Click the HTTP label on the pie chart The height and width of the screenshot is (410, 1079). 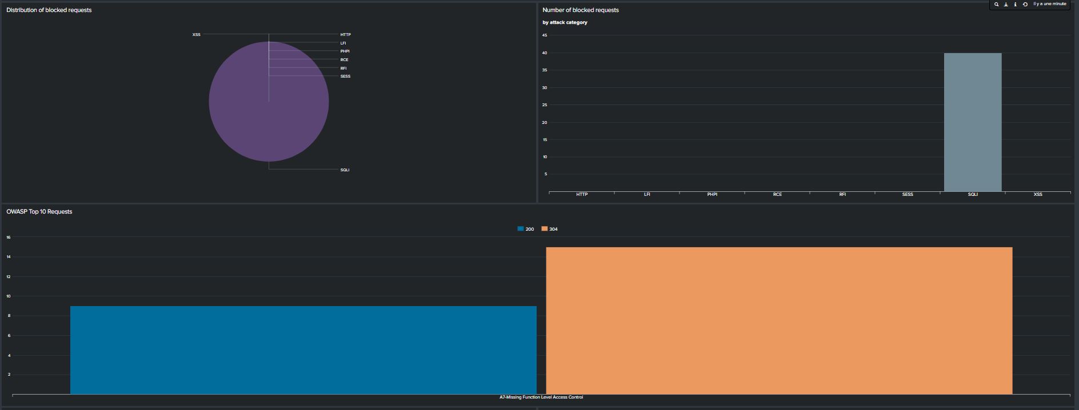(x=346, y=35)
